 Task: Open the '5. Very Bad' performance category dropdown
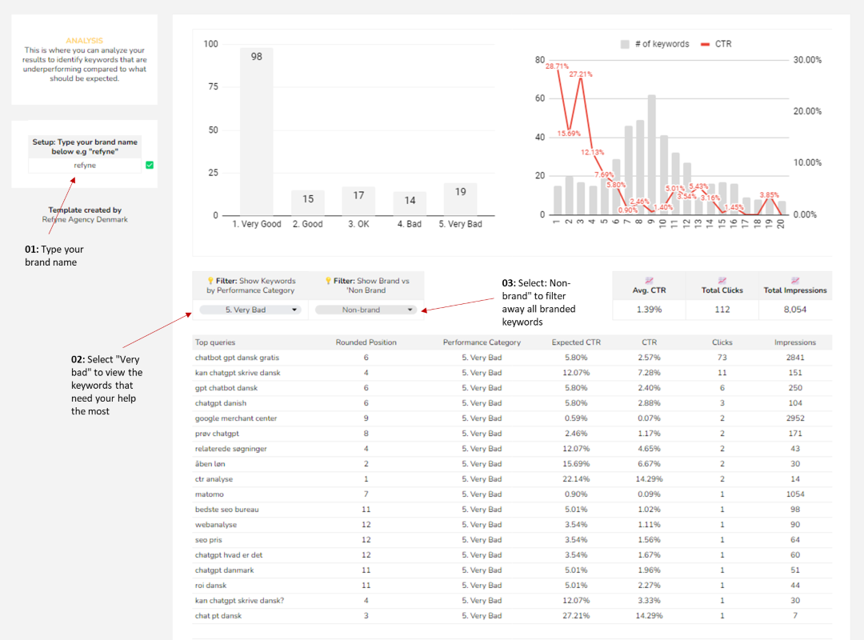pyautogui.click(x=250, y=310)
